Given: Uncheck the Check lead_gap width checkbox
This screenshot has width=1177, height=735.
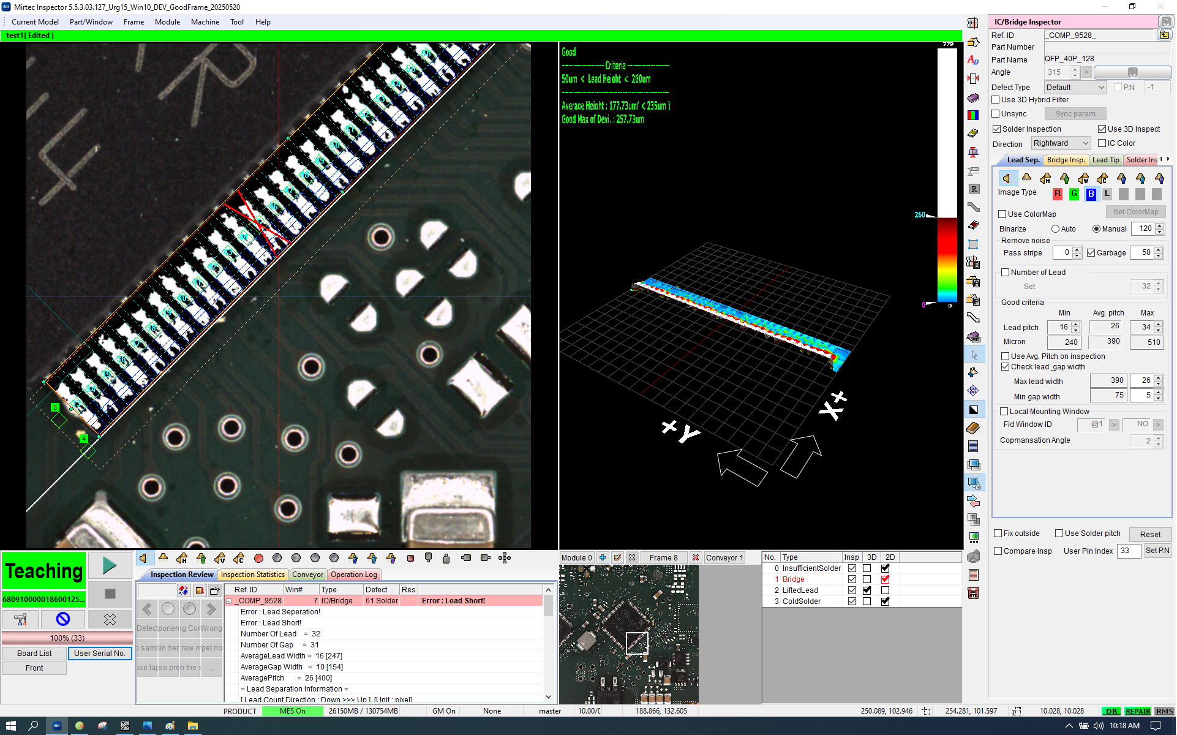Looking at the screenshot, I should [1006, 367].
